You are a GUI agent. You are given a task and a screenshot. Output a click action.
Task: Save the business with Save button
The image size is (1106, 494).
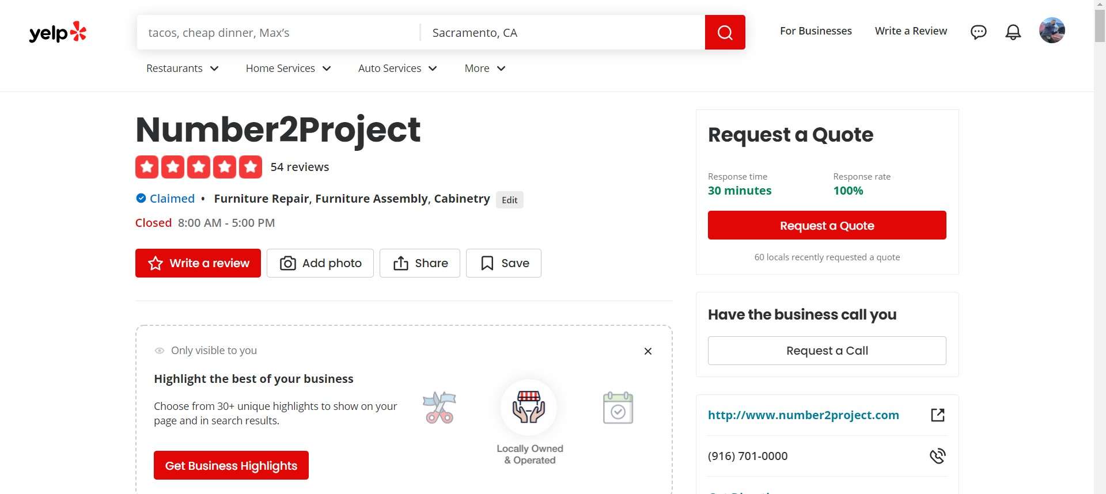(503, 263)
